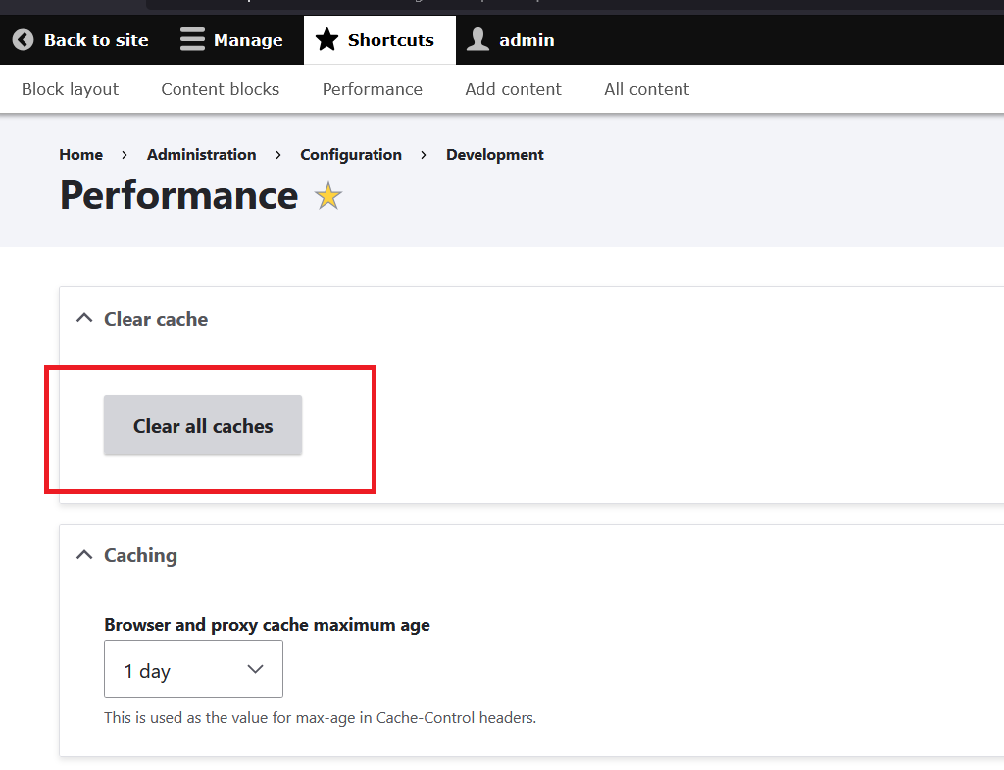Click the Development breadcrumb link
Screen dimensions: 1004x770
tap(494, 155)
